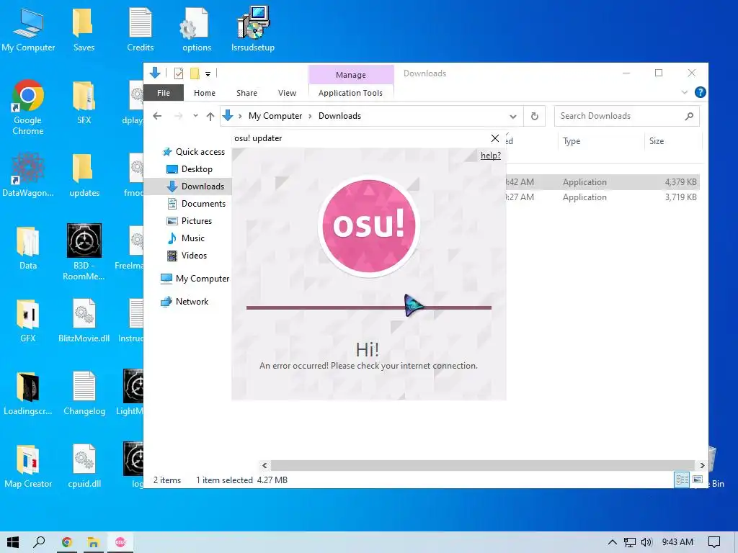
Task: Open the Credits text file
Action: 141,29
